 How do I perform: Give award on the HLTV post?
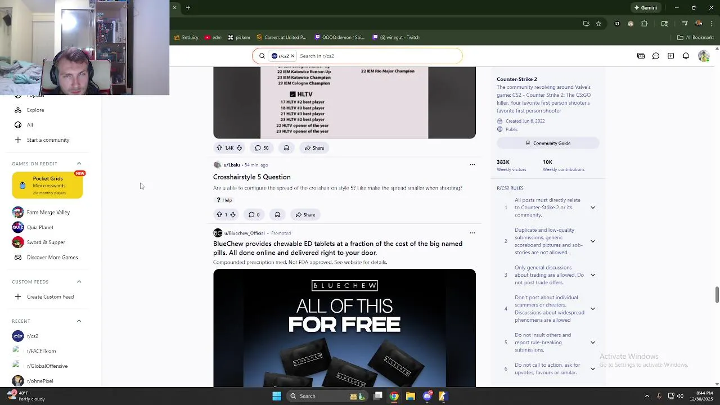[x=286, y=148]
